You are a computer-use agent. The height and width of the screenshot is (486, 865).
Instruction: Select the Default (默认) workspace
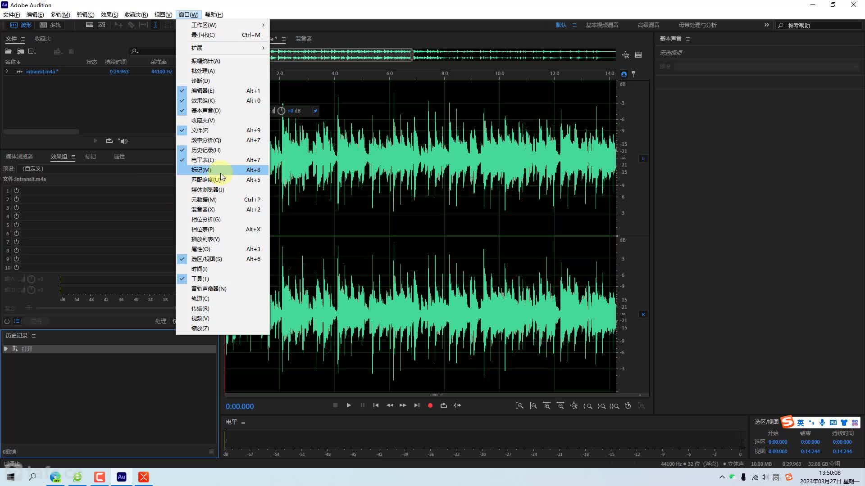561,25
